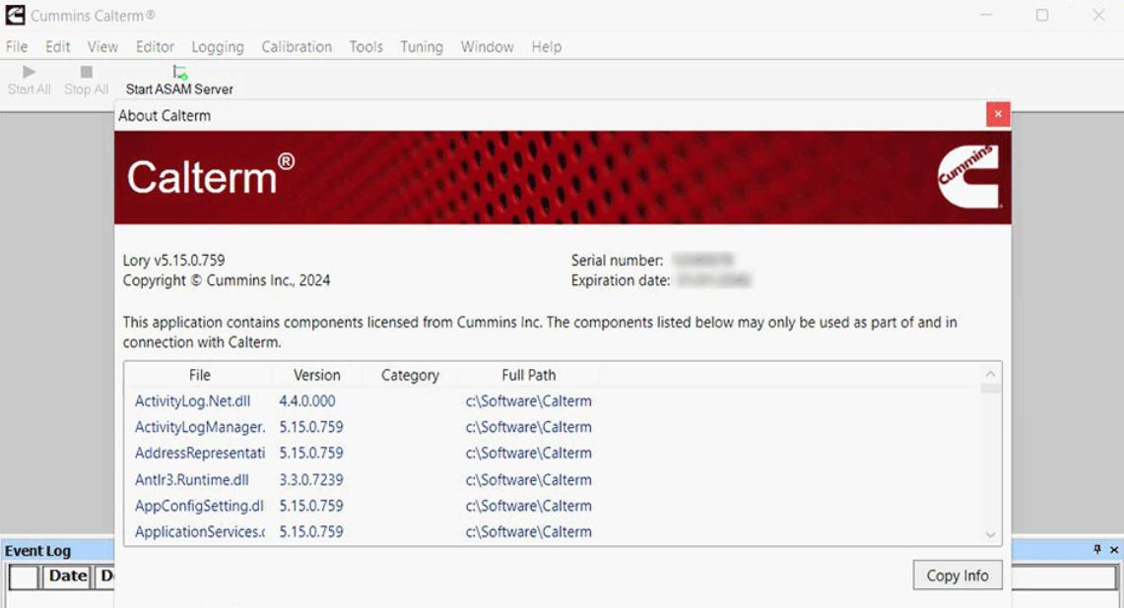The width and height of the screenshot is (1124, 608).
Task: Click the Date column header in Event Log
Action: [66, 576]
